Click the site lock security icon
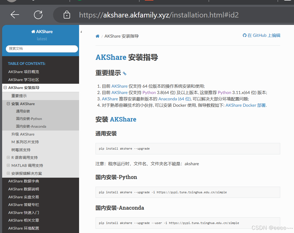Image resolution: width=294 pixels, height=233 pixels. tap(67, 15)
